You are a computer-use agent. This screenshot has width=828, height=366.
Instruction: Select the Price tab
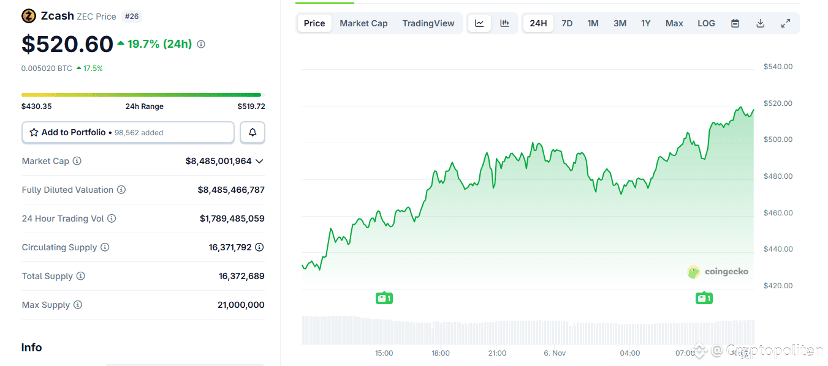pyautogui.click(x=314, y=23)
